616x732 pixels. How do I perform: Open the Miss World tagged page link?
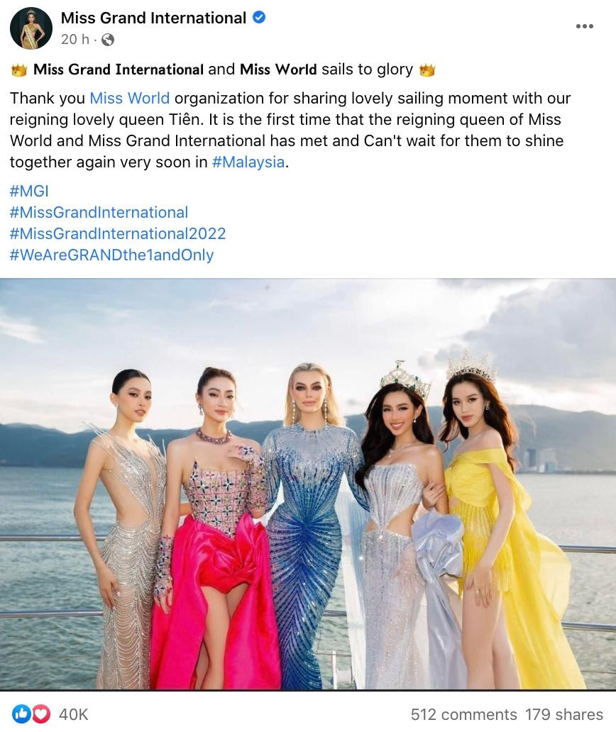click(129, 98)
